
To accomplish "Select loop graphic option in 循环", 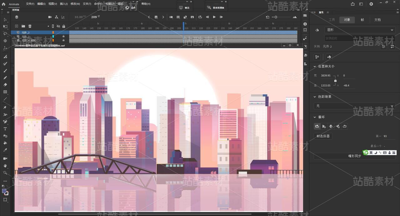I will [317, 126].
